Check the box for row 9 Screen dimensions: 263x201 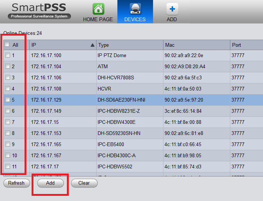coord(7,144)
